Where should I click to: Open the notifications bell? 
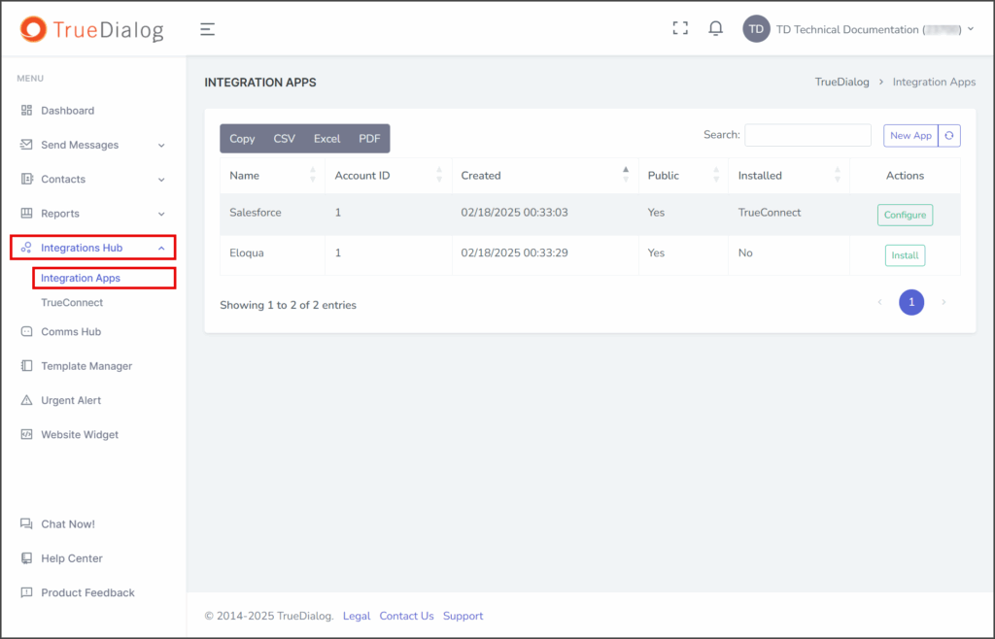[716, 28]
